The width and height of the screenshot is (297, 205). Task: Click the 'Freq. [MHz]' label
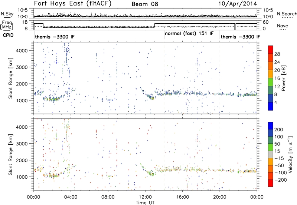(x=7, y=25)
